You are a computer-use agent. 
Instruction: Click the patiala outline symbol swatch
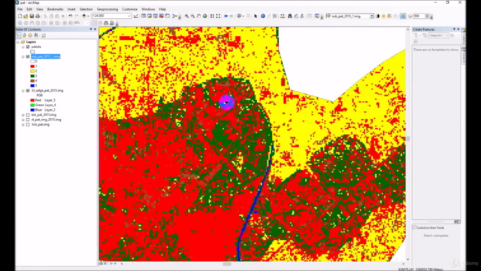pyautogui.click(x=32, y=52)
